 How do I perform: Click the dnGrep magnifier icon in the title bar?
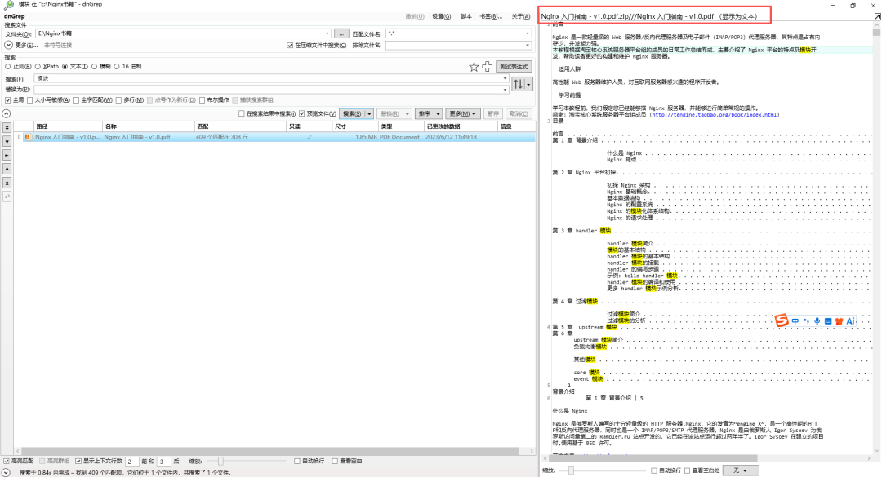tap(8, 5)
